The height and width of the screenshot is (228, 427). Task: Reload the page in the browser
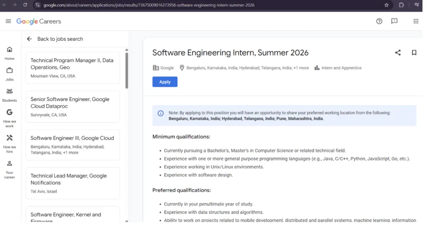click(25, 5)
